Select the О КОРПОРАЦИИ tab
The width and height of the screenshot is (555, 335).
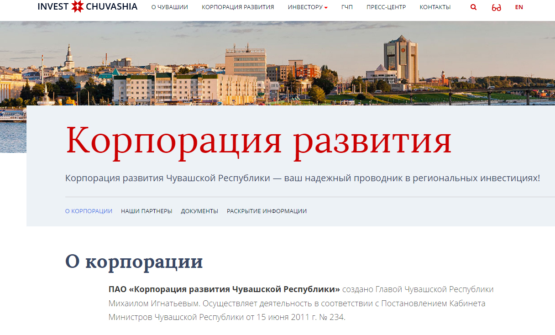point(89,211)
